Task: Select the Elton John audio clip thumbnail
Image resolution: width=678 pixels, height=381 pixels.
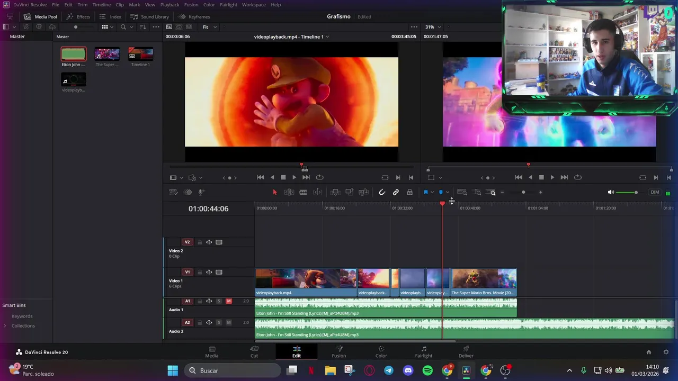Action: coord(73,54)
